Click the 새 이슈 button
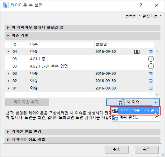Screen dimensions: 165x157 [x=129, y=102]
